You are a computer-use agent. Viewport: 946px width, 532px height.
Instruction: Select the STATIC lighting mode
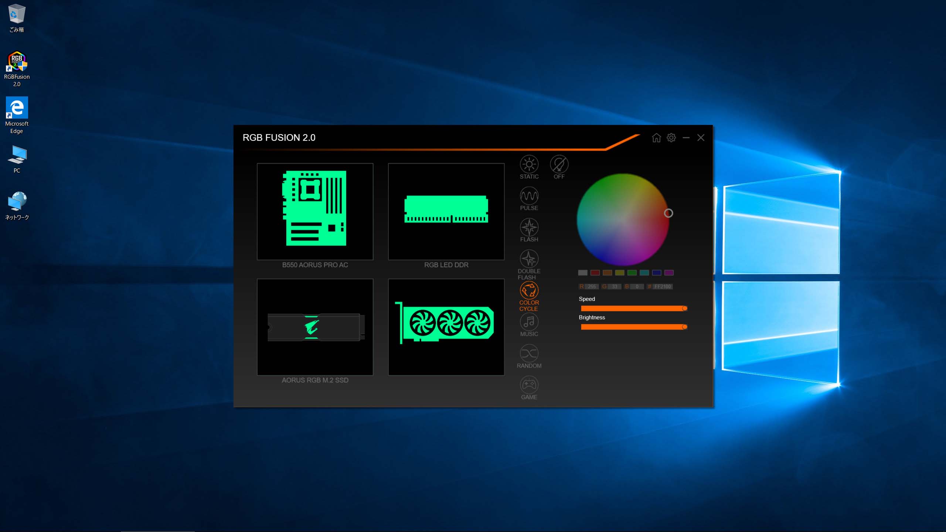[529, 164]
